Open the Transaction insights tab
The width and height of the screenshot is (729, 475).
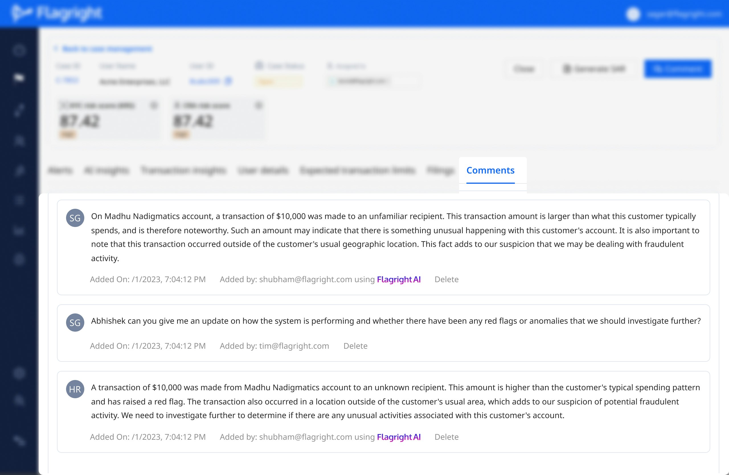(x=183, y=170)
